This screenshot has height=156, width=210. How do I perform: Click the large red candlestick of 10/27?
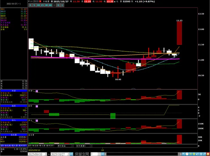179,33
